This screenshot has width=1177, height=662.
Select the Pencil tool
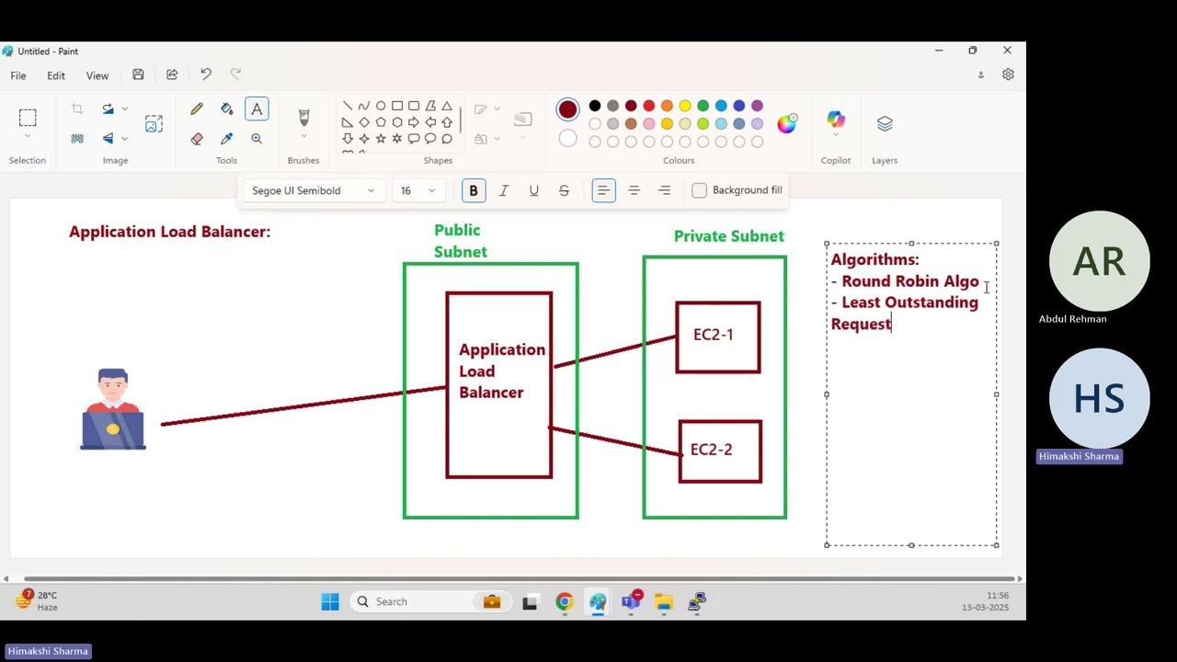pos(197,109)
